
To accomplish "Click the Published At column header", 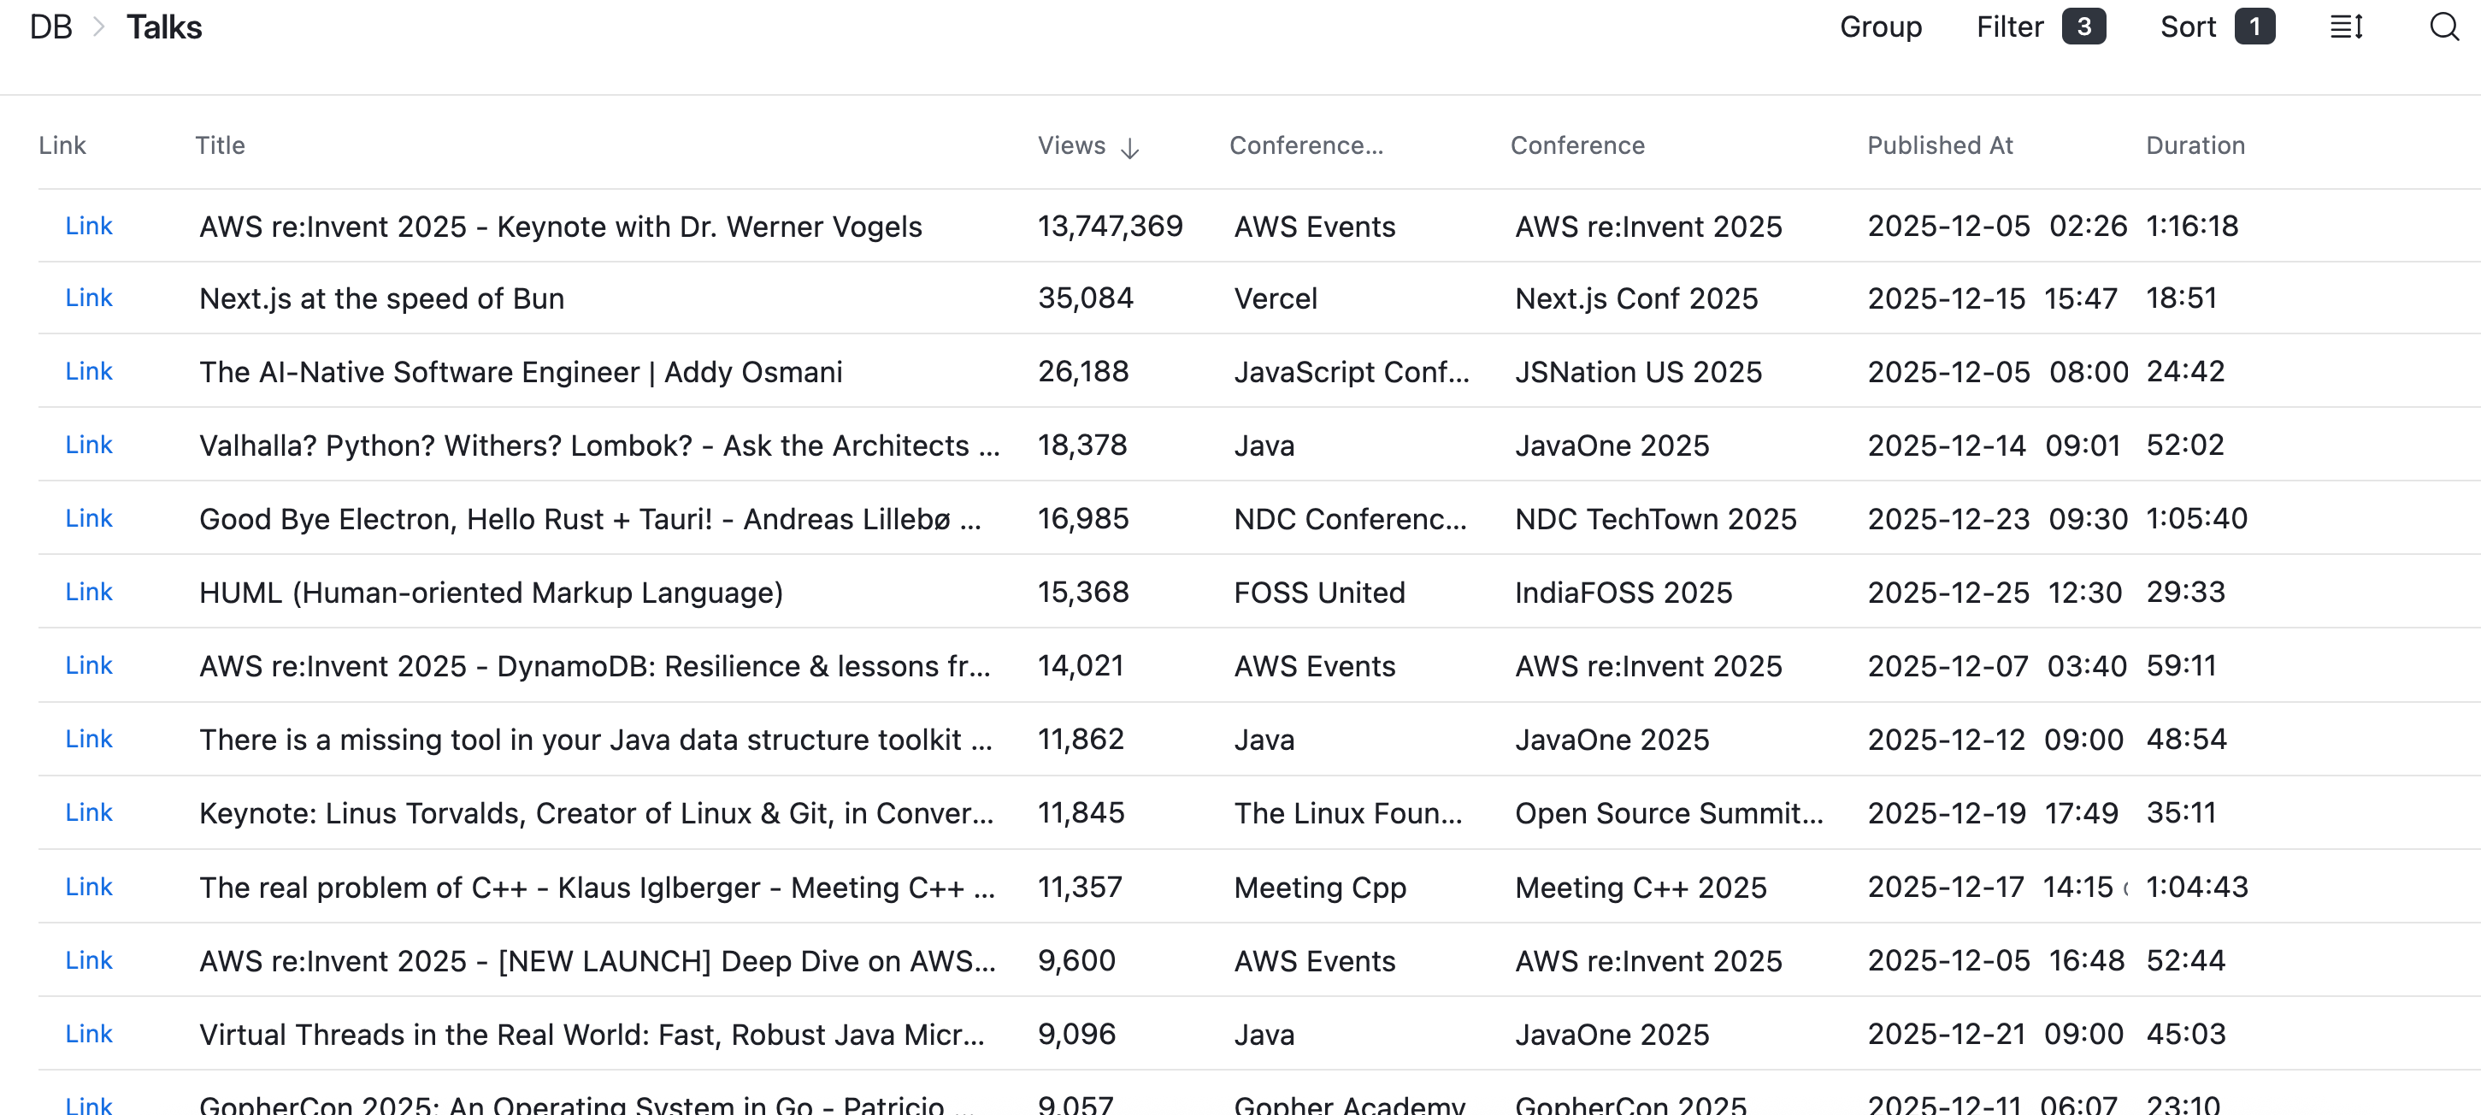I will (x=1940, y=145).
